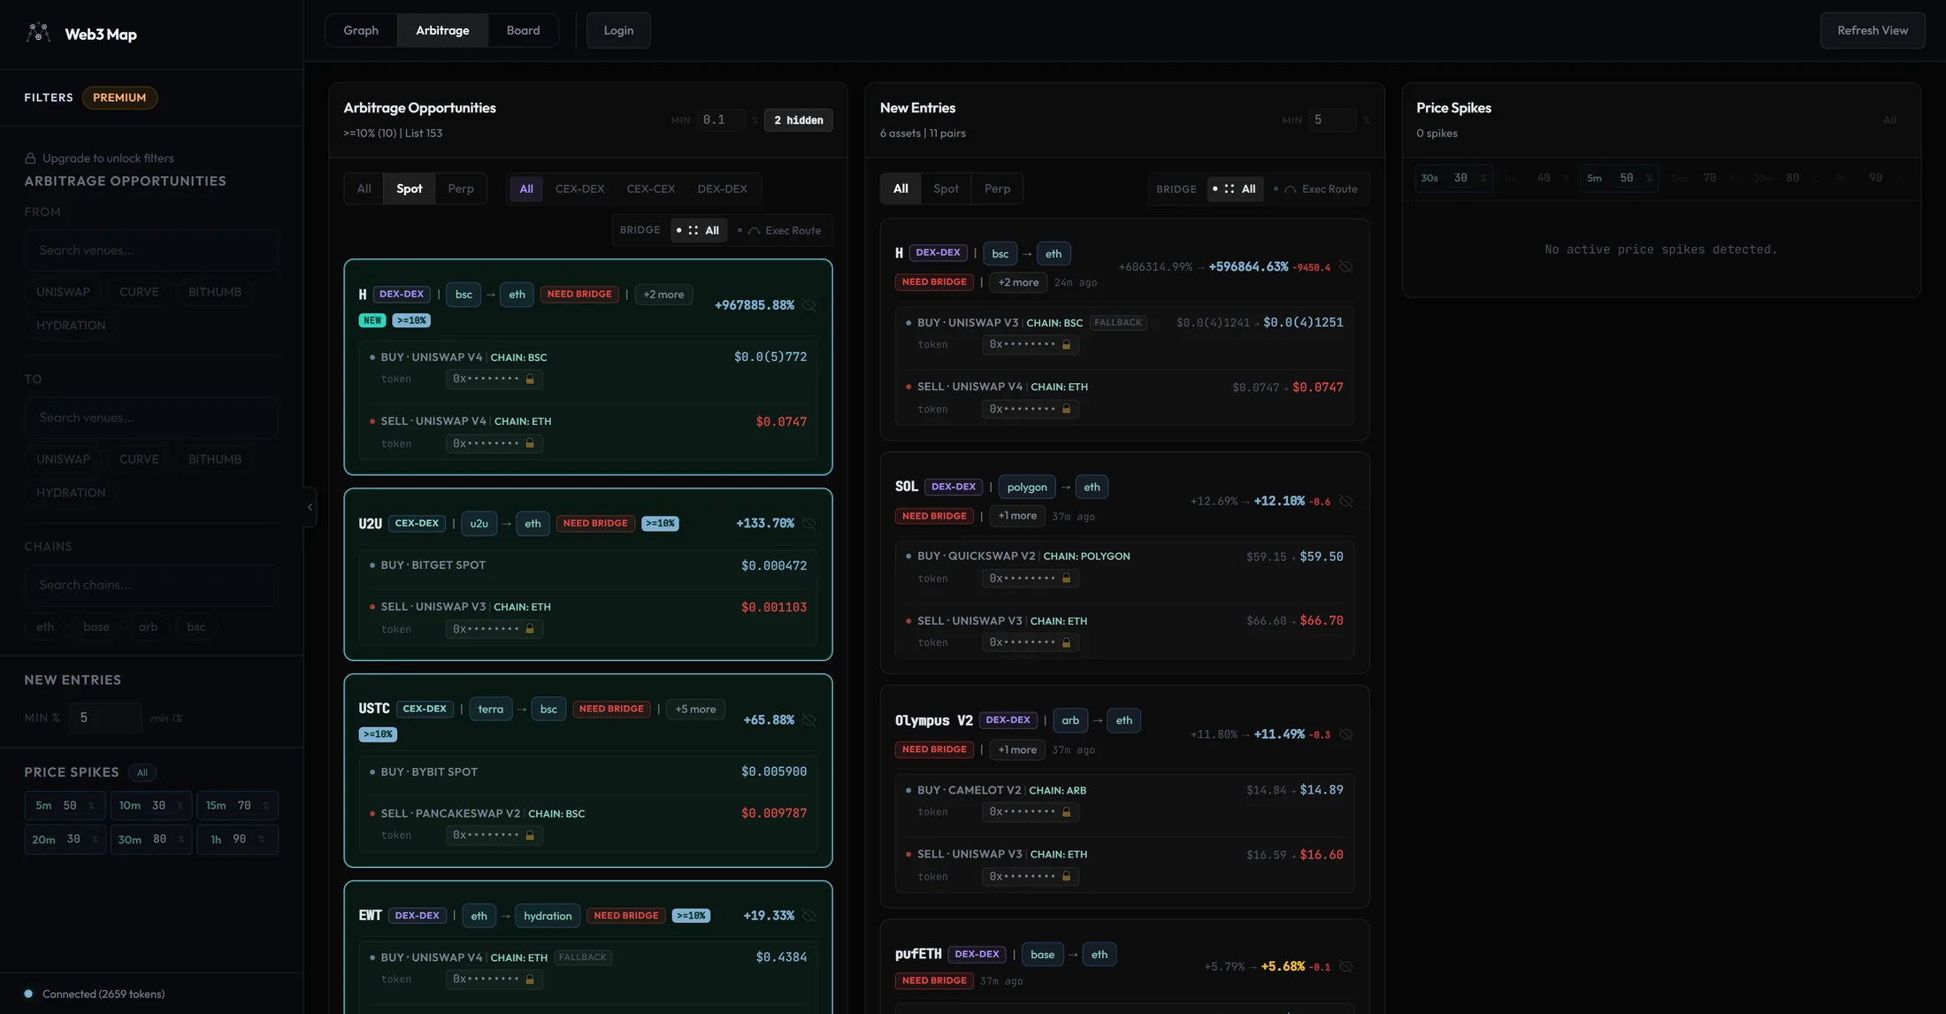Select Perp filter in New Entries

coord(997,188)
